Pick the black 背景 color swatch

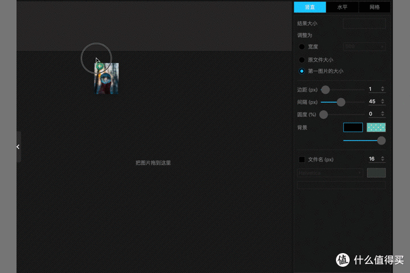[x=353, y=127]
